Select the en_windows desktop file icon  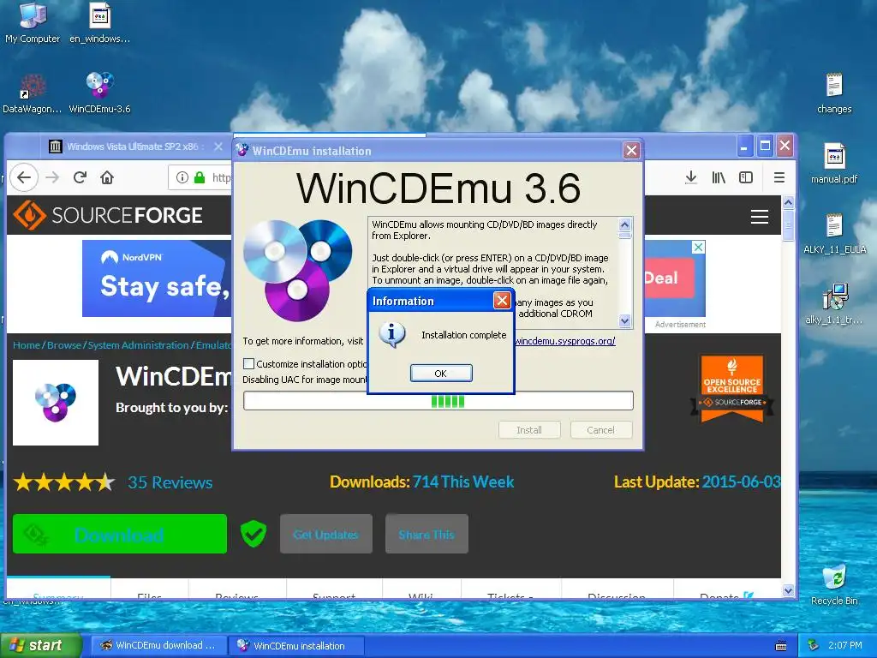[99, 22]
